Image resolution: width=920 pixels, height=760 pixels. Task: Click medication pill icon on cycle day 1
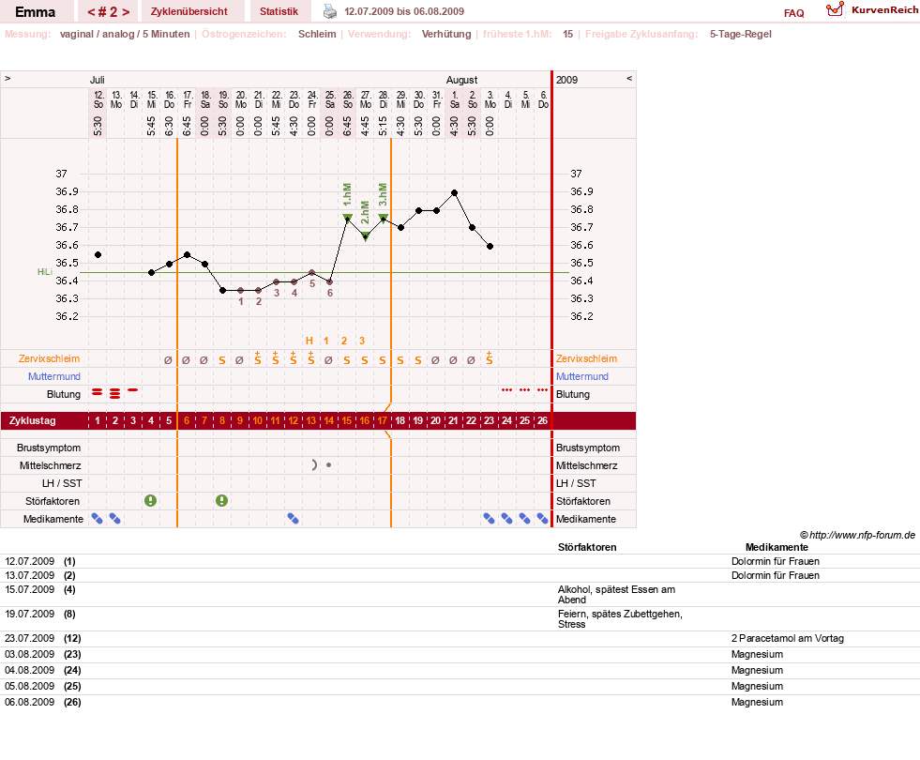click(98, 519)
